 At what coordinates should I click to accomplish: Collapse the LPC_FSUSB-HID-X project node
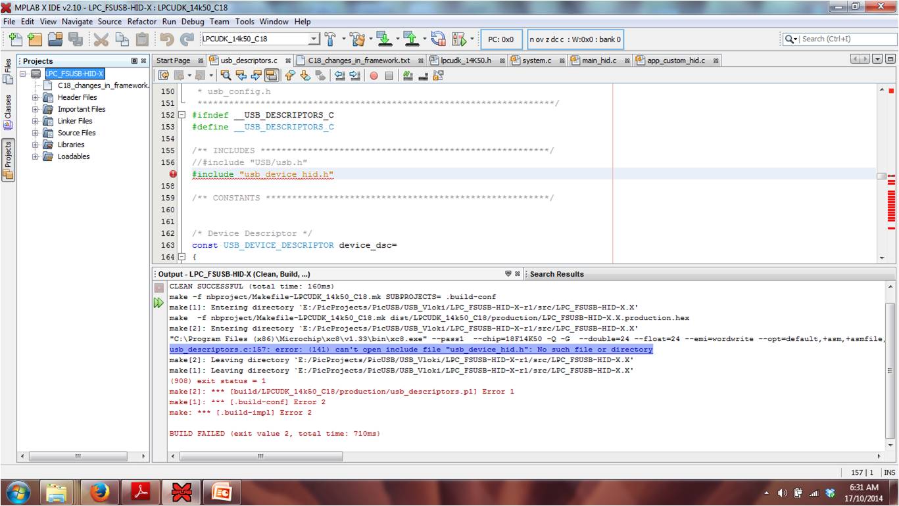coord(24,74)
